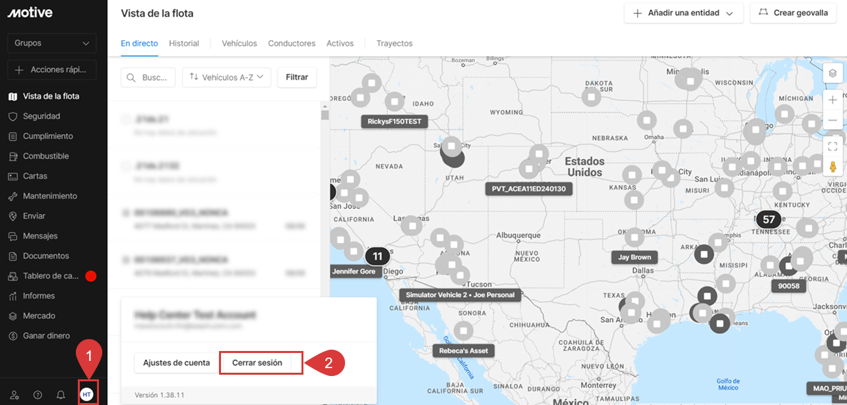Open the Vehículos A-Z sort dropdown
The image size is (847, 405).
226,77
